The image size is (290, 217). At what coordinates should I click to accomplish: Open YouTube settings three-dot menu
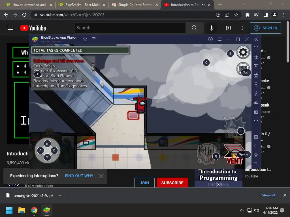point(242,28)
